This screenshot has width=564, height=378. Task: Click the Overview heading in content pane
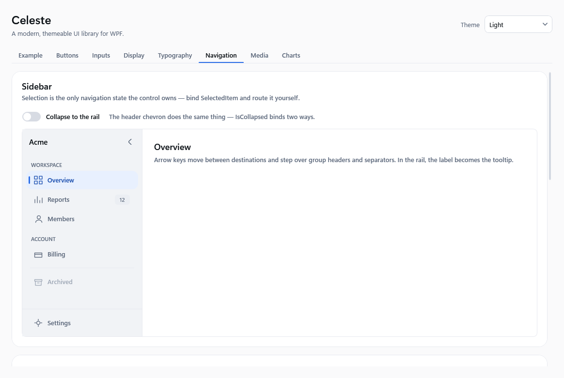click(x=172, y=147)
